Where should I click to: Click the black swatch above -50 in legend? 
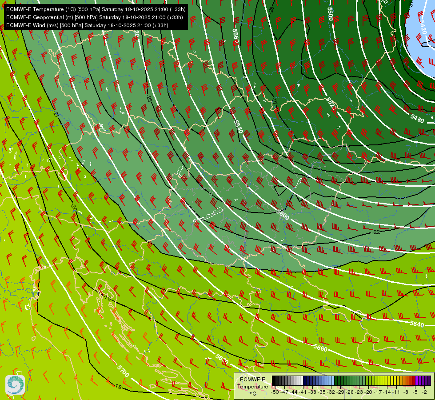click(274, 380)
